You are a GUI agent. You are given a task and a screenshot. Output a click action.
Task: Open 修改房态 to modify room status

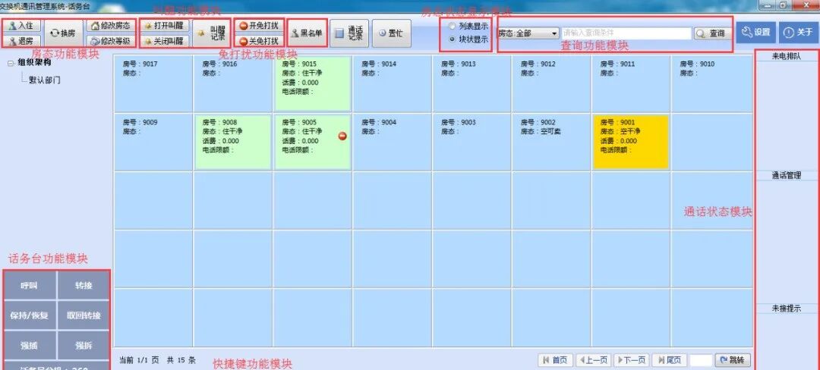click(111, 25)
